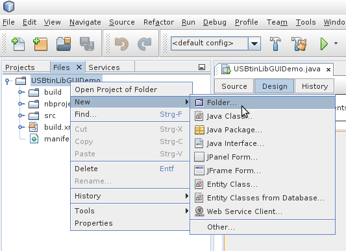Click the Build Project hammer icon

click(x=275, y=43)
